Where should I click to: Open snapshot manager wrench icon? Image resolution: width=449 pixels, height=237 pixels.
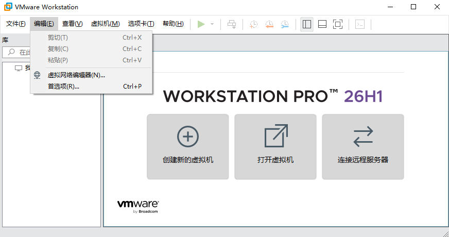pyautogui.click(x=285, y=24)
